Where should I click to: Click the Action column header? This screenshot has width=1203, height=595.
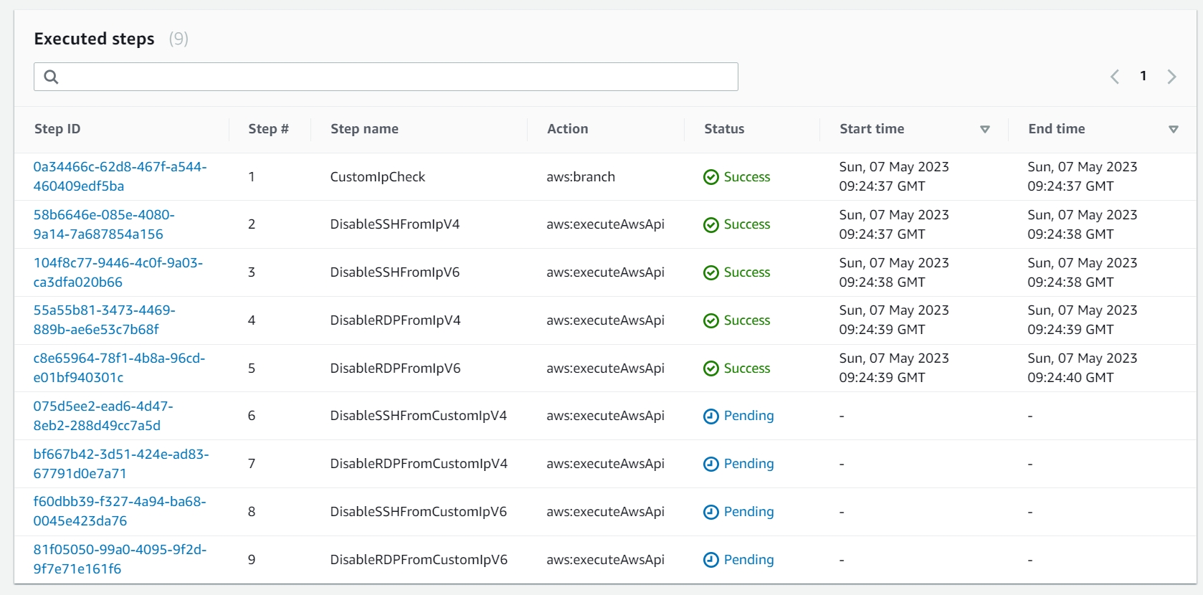[567, 129]
